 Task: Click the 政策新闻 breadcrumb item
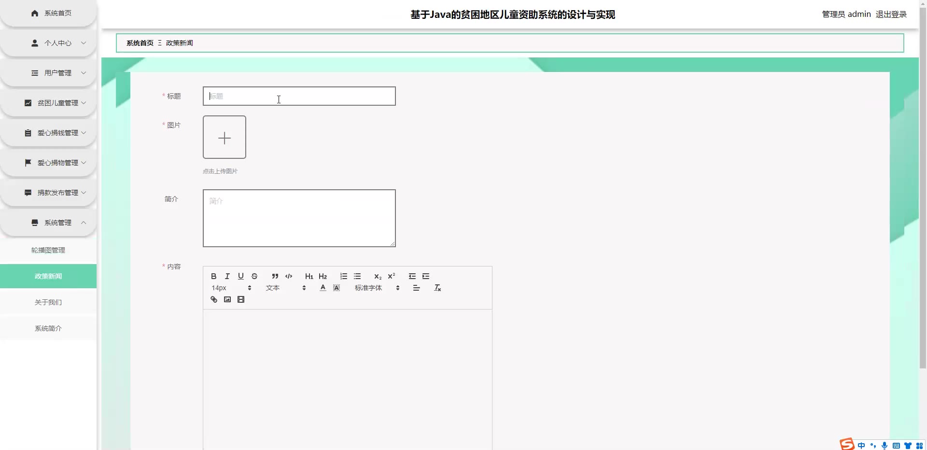click(x=180, y=43)
